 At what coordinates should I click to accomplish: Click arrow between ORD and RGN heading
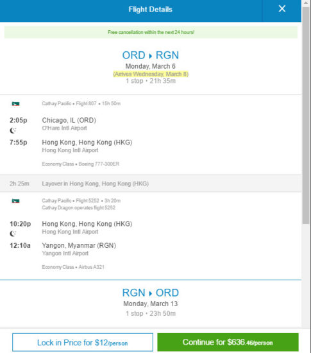click(x=151, y=56)
